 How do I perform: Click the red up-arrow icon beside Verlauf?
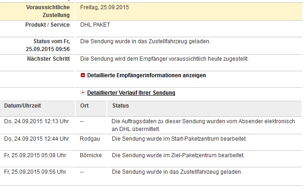(83, 93)
